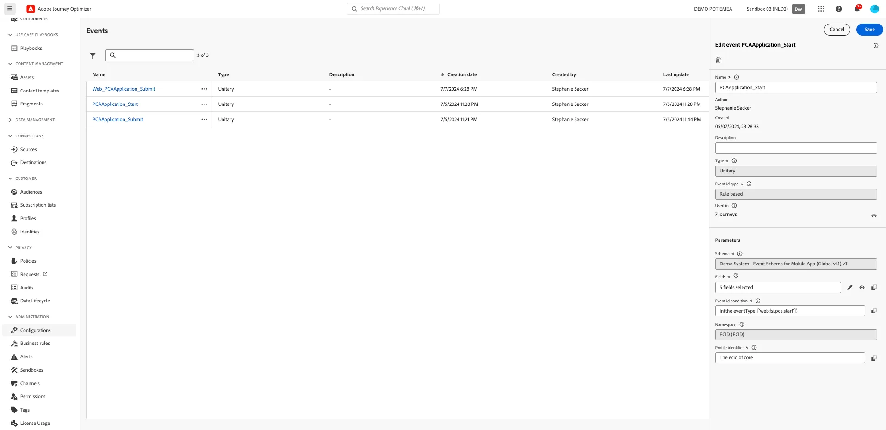The width and height of the screenshot is (886, 430).
Task: Copy the Fields payload icon
Action: tap(874, 288)
